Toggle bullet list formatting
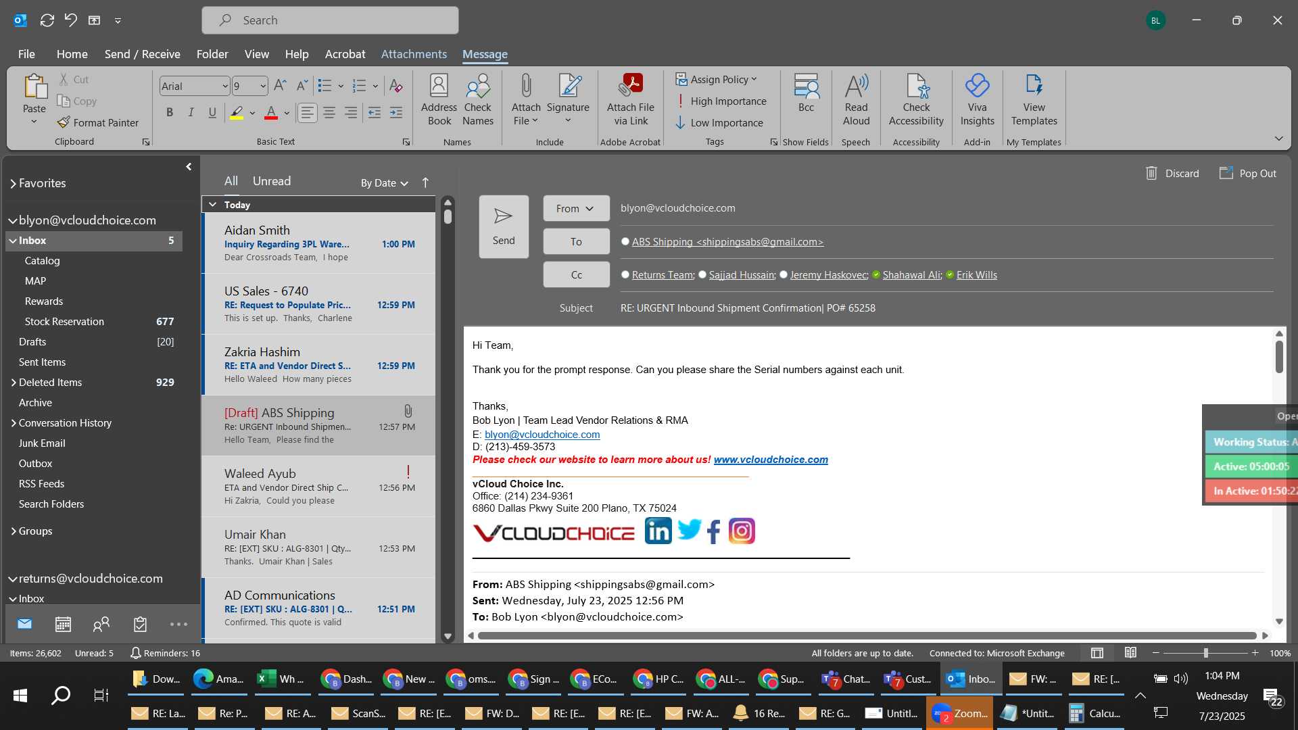1298x730 pixels. point(324,86)
